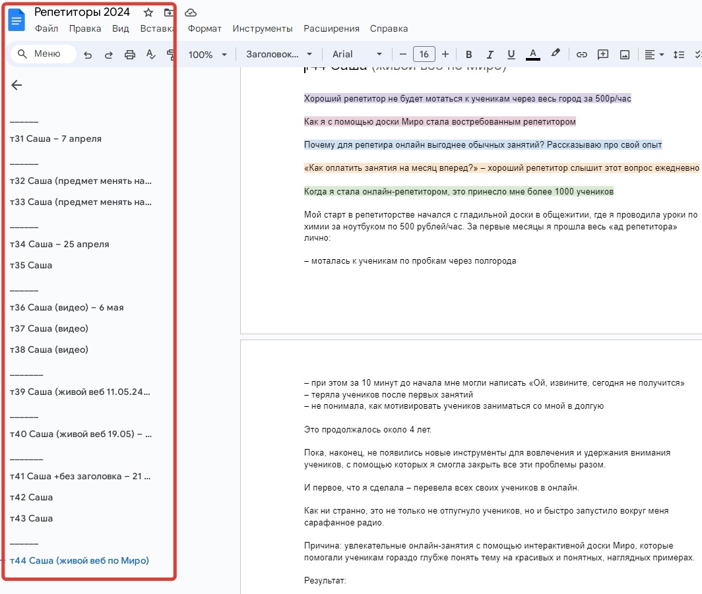Open the Arial font dropdown
This screenshot has width=702, height=594.
tap(357, 54)
